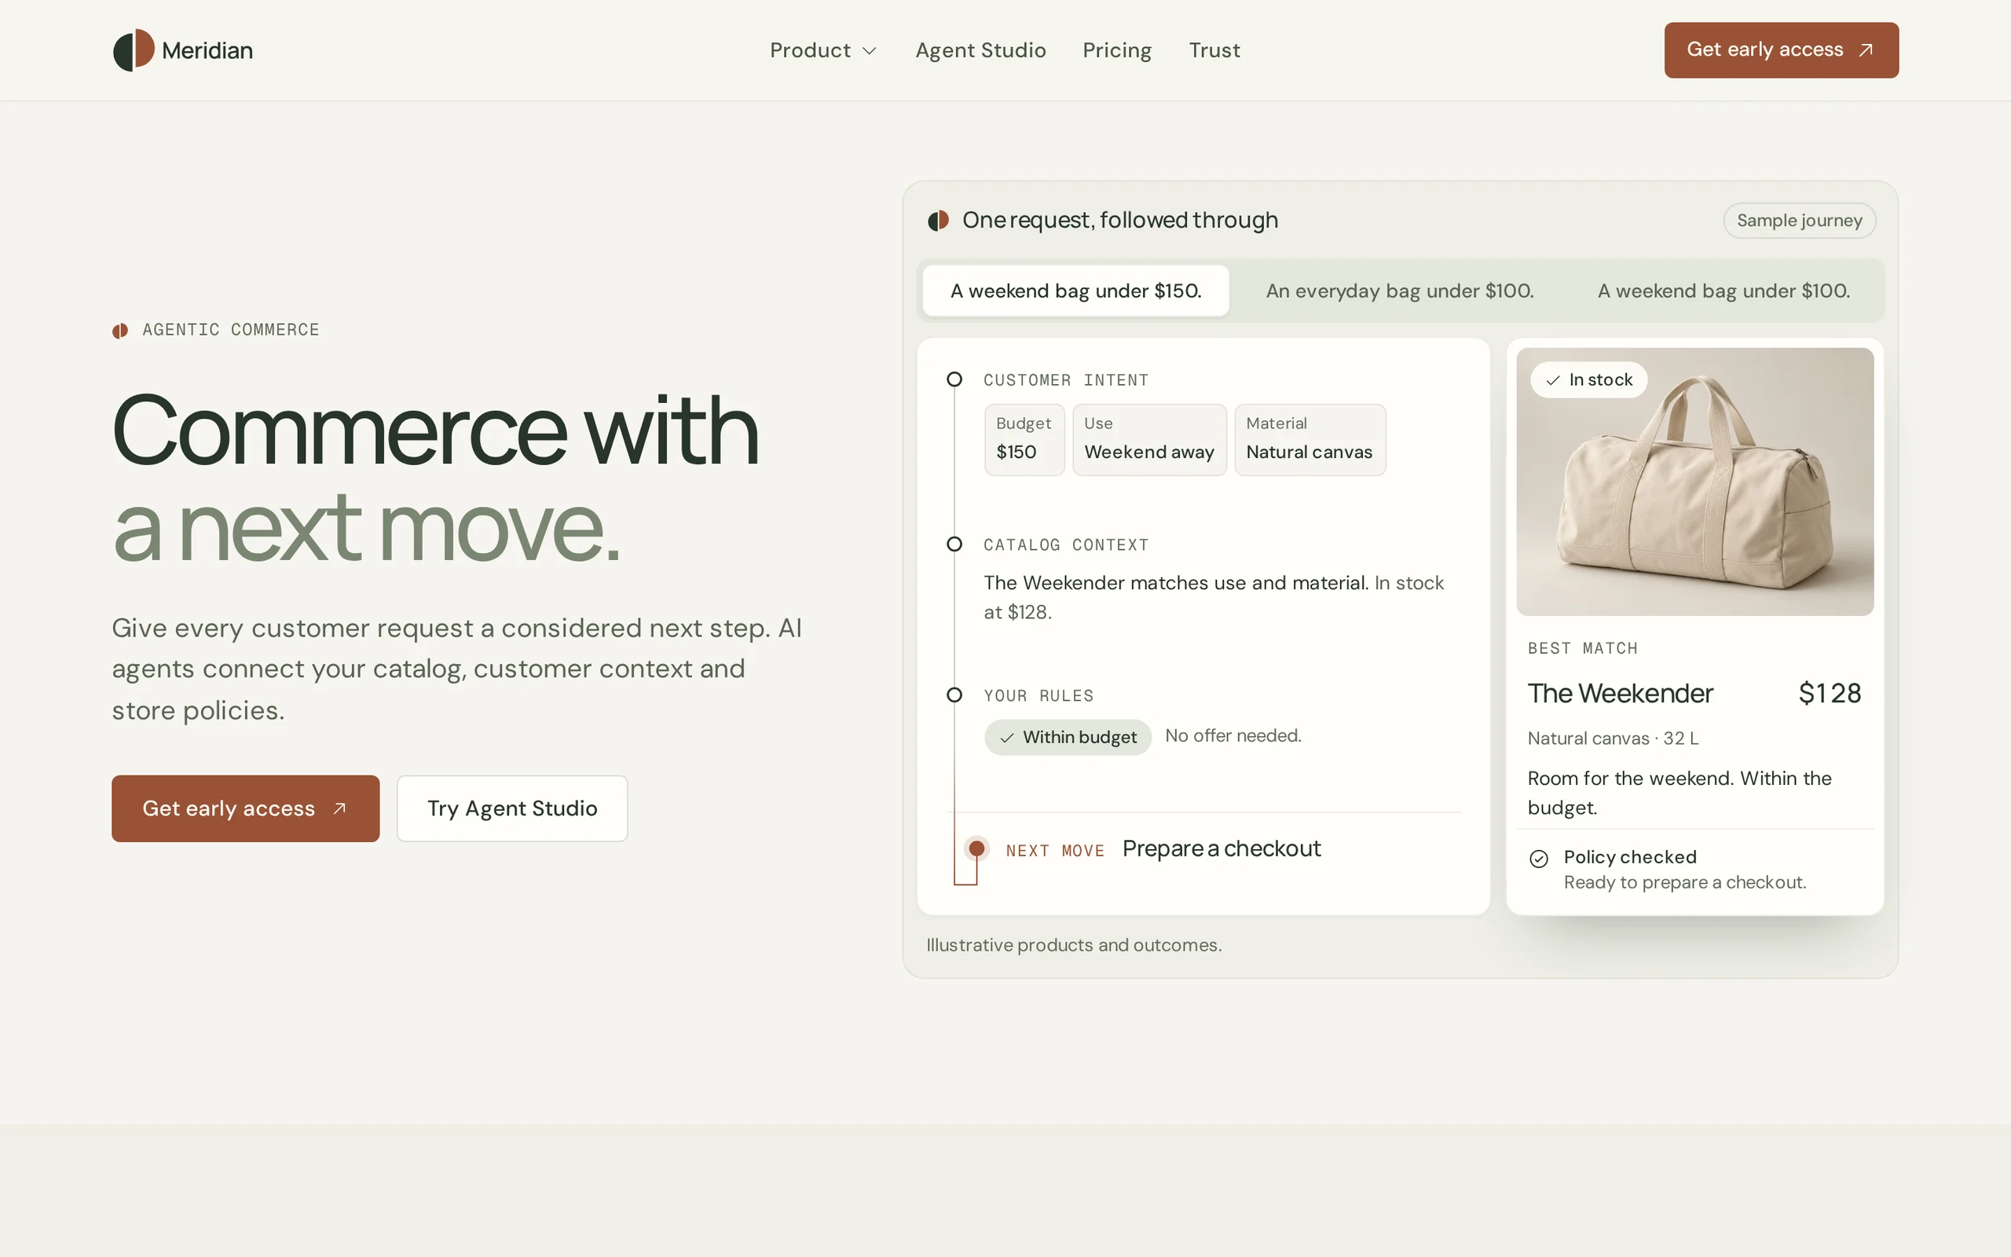Click 'Illustrative products and outcomes.' caption
Screen dimensions: 2011x1257
pyautogui.click(x=1074, y=945)
